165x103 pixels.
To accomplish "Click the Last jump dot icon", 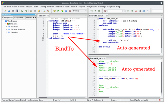I will [95, 11].
